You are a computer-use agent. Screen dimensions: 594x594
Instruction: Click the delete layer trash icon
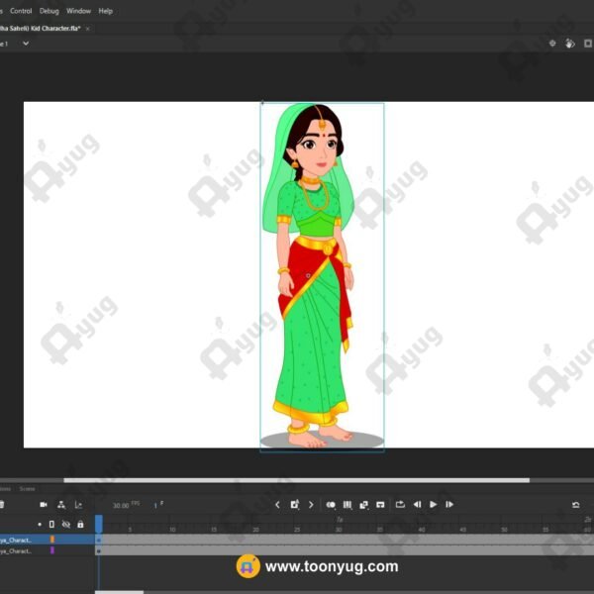2,505
